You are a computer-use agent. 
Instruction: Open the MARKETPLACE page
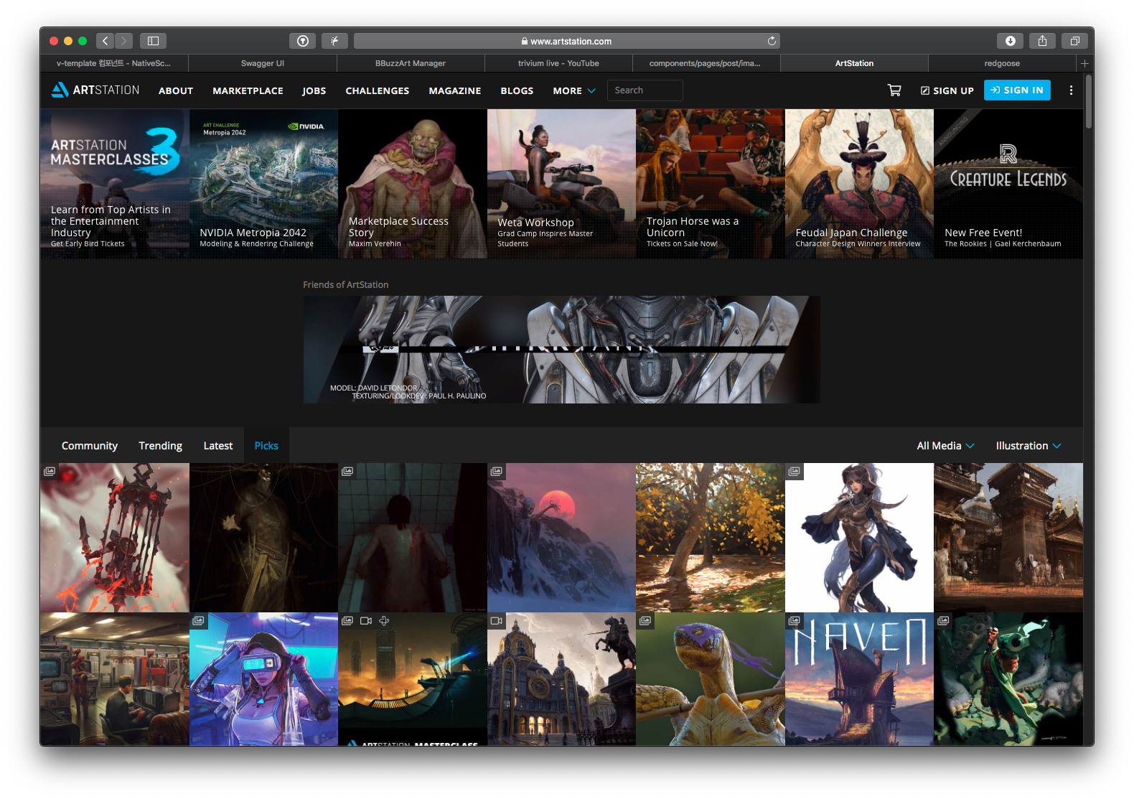click(248, 91)
